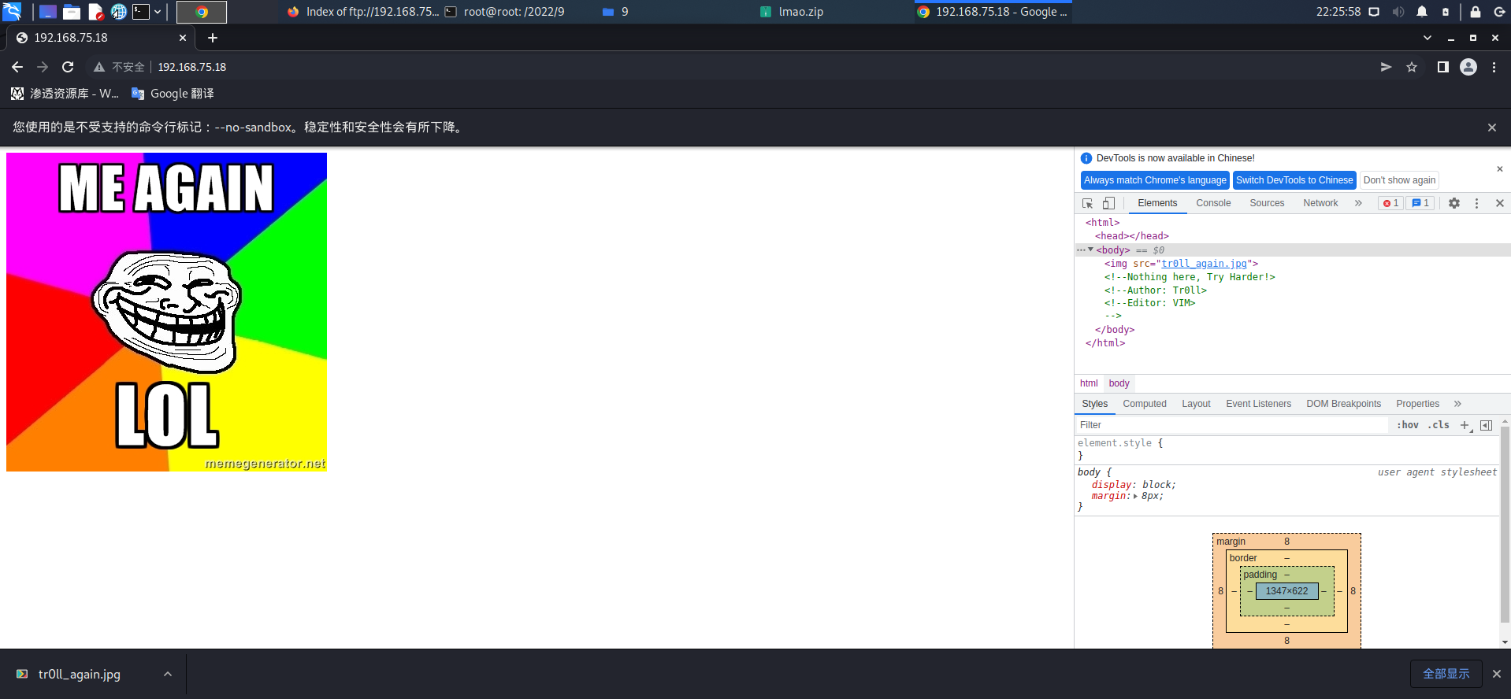This screenshot has height=699, width=1511.
Task: Open the Computed styles tab
Action: tap(1145, 404)
